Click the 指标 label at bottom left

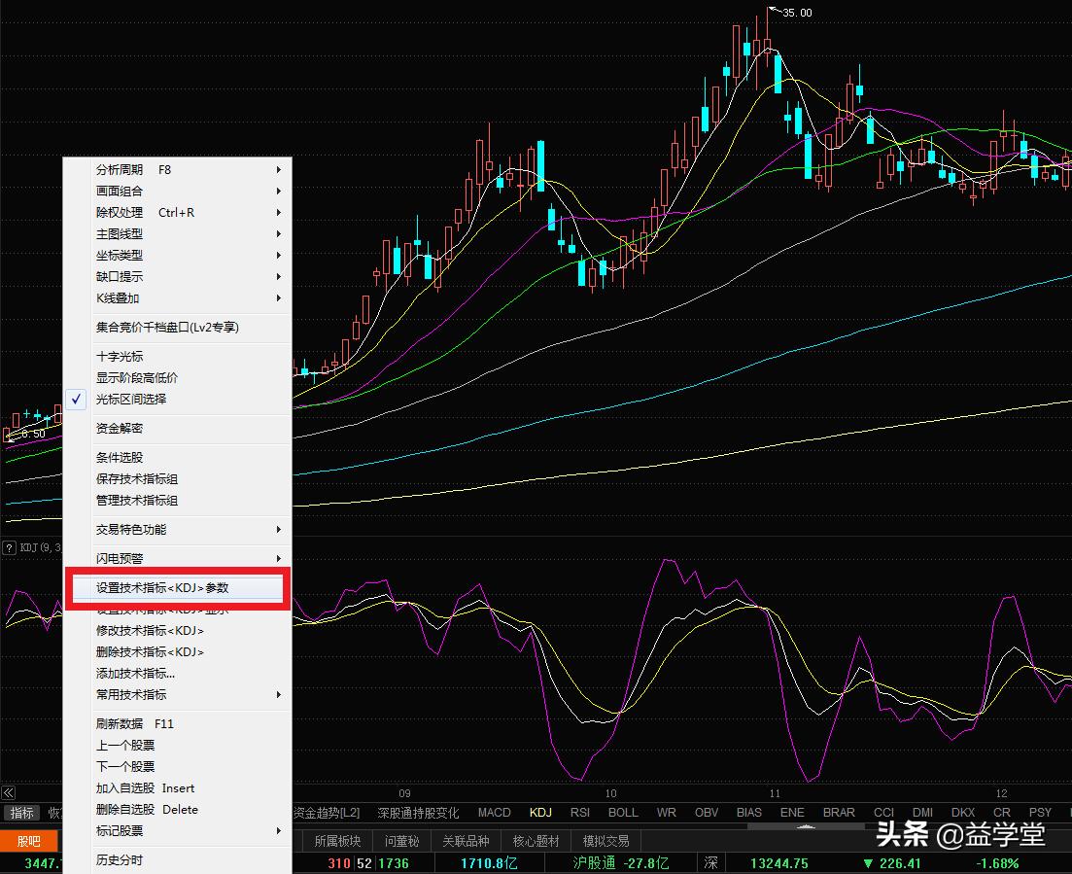tap(21, 813)
